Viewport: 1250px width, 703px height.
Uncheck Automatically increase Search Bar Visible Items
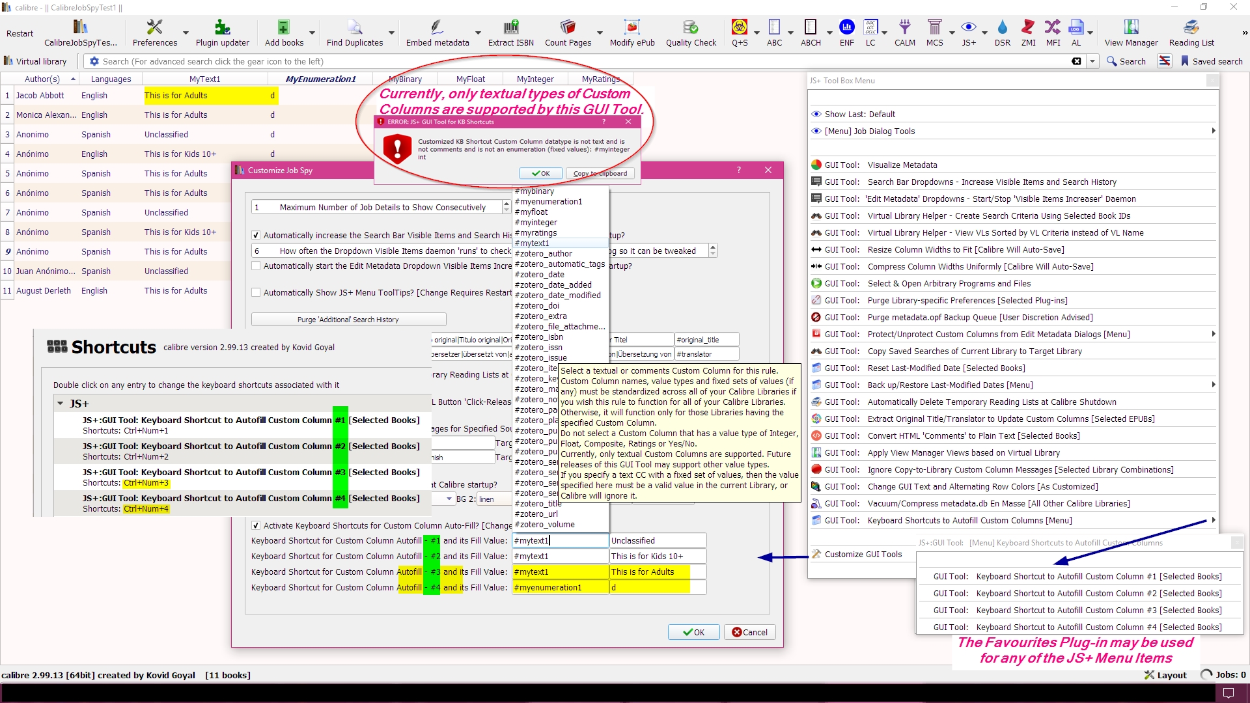coord(256,235)
